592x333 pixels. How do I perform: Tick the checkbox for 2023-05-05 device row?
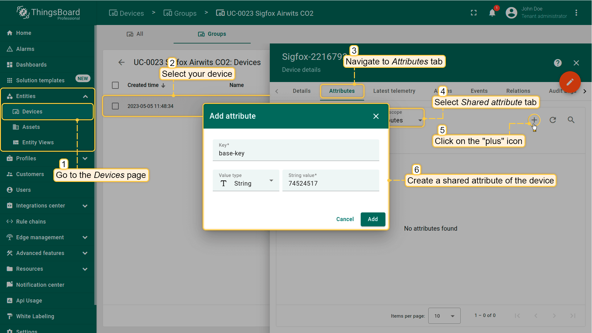tap(115, 106)
